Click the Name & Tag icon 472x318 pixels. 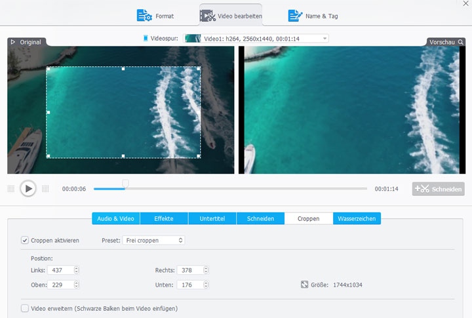point(295,15)
